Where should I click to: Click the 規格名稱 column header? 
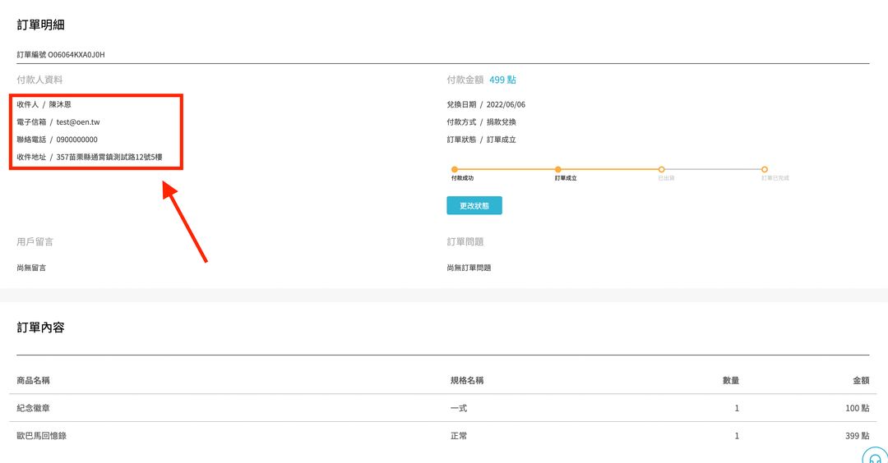click(466, 380)
